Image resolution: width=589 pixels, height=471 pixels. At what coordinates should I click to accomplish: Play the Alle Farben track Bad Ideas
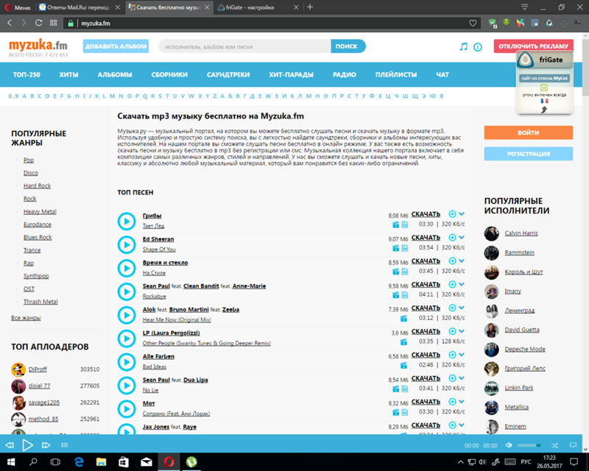127,361
